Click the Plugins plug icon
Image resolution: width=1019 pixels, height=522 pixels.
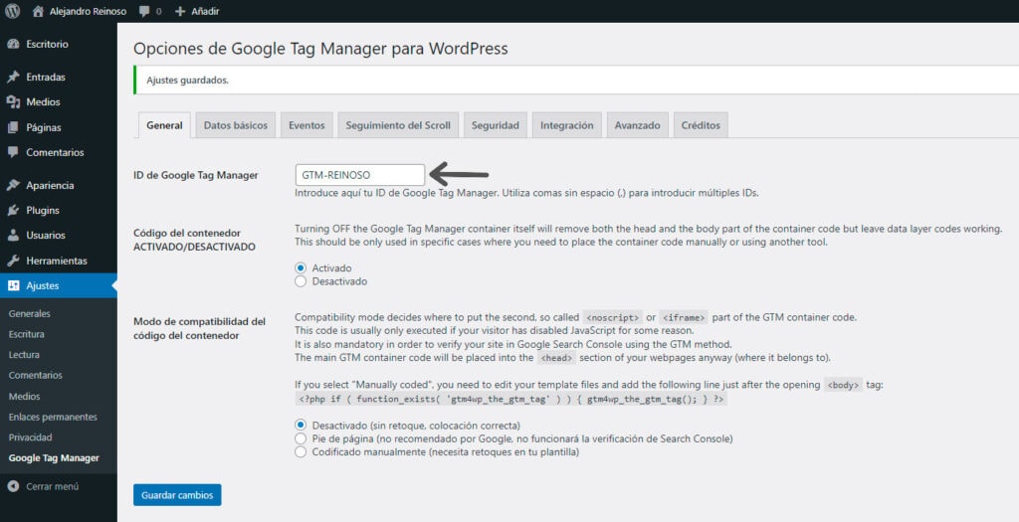13,211
